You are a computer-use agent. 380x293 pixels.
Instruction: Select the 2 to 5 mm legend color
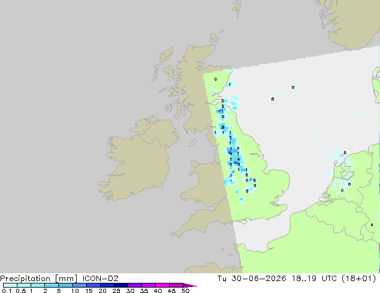pyautogui.click(x=52, y=285)
